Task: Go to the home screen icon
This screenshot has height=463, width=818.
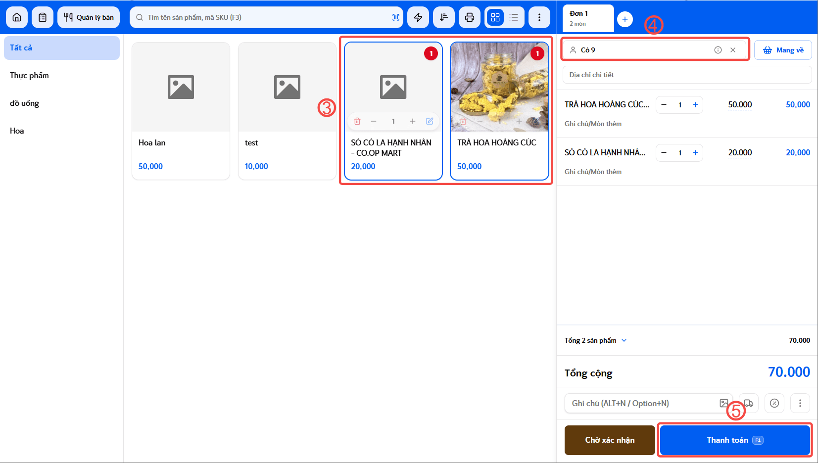Action: click(x=17, y=17)
